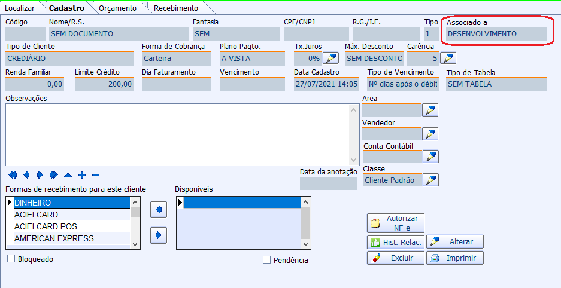This screenshot has height=288, width=561.
Task: Open Conta Contábil selection lookup
Action: tap(430, 157)
